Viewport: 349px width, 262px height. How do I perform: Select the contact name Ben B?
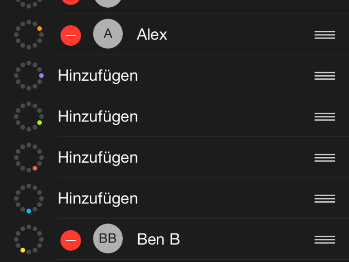[158, 239]
